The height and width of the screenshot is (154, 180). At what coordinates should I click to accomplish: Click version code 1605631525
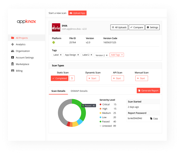tap(110, 42)
